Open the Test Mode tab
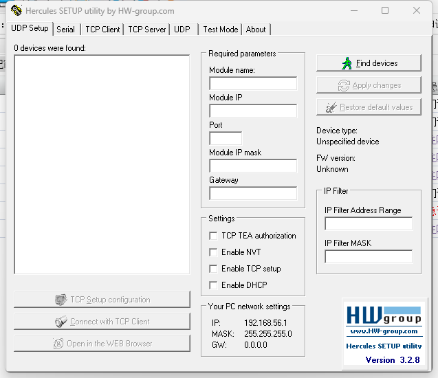438x378 pixels. (221, 30)
